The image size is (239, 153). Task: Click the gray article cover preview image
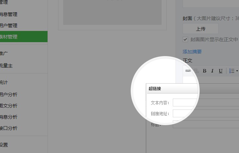click(x=112, y=12)
